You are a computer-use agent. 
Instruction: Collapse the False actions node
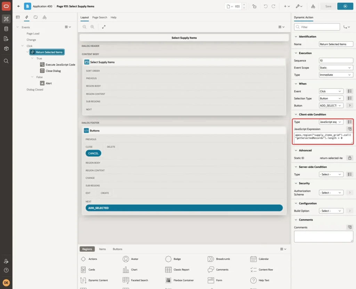coord(32,77)
